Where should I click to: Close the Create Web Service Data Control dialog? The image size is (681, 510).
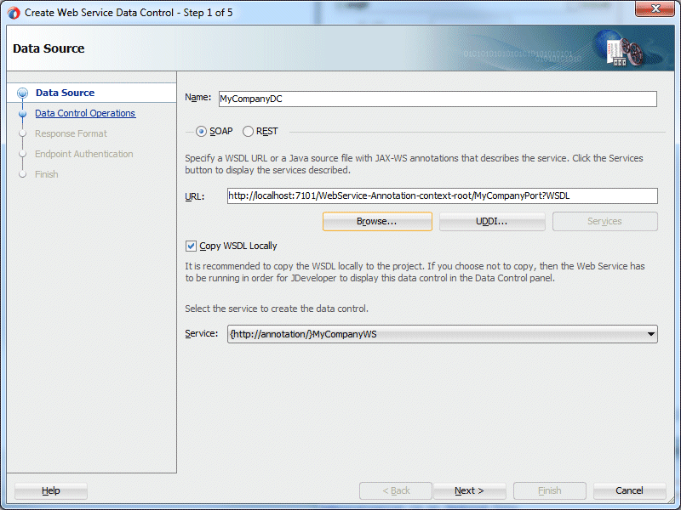coord(655,8)
